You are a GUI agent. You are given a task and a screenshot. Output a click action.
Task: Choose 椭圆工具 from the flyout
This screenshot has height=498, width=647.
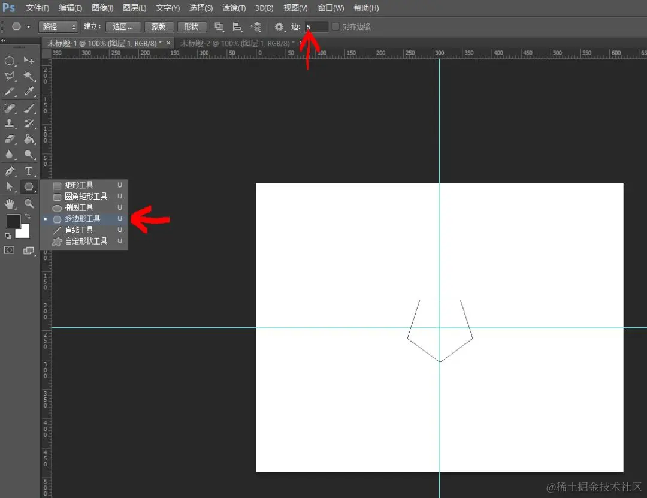(84, 207)
